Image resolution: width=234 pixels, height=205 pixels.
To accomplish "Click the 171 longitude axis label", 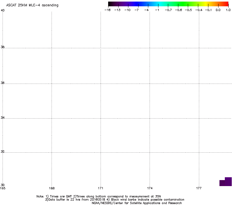I will pos(101,188).
